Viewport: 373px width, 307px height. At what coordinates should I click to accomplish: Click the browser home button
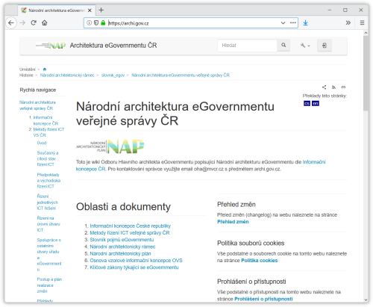point(45,23)
